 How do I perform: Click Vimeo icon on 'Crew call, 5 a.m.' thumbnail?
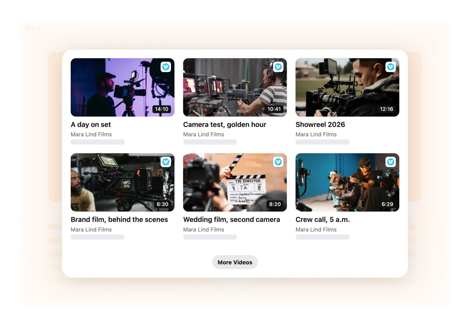[x=391, y=162]
